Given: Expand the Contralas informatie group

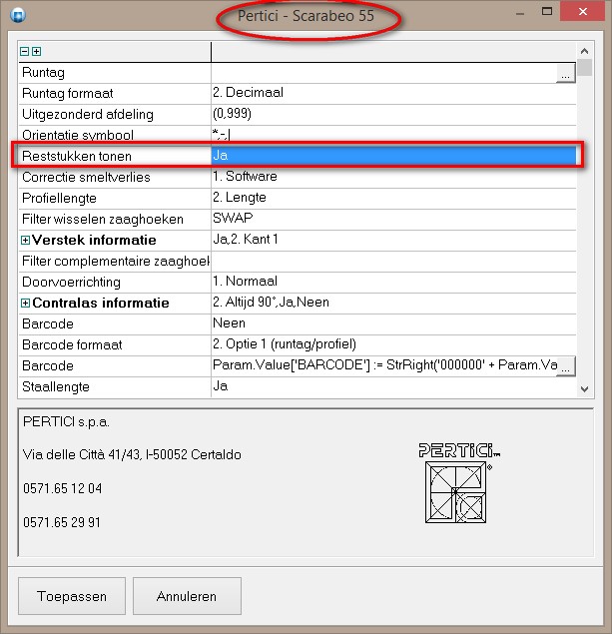Looking at the screenshot, I should click(25, 303).
